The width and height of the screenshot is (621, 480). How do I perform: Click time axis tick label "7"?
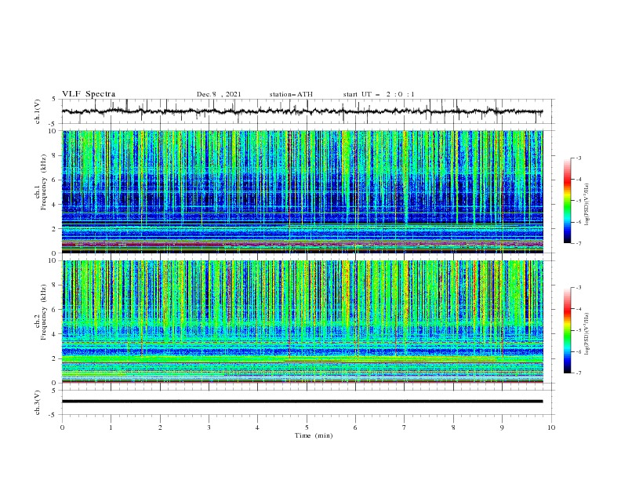[405, 427]
